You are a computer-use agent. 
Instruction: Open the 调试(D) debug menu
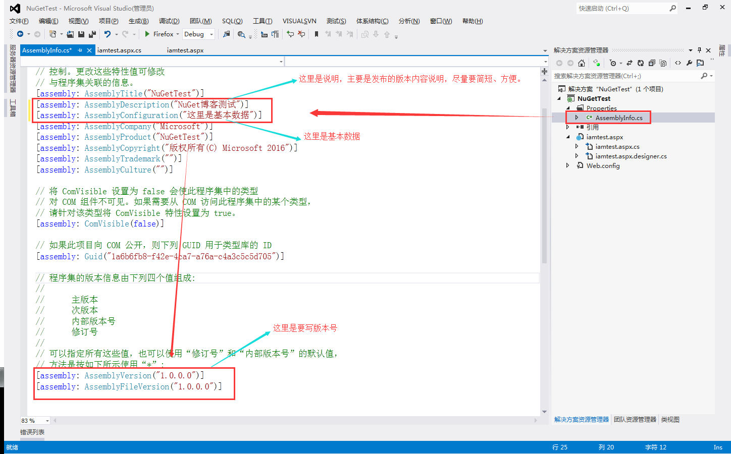pyautogui.click(x=169, y=21)
